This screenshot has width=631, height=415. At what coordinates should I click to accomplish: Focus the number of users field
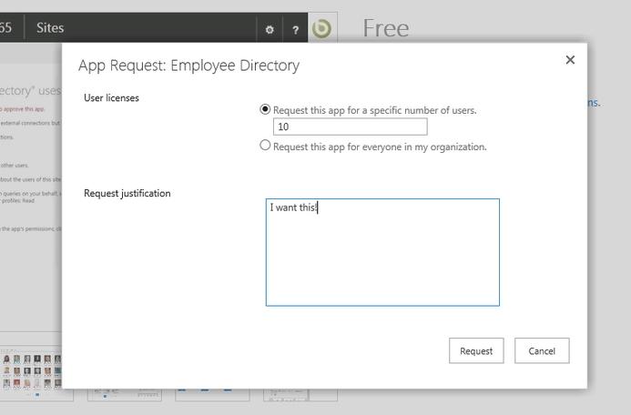[x=351, y=127]
